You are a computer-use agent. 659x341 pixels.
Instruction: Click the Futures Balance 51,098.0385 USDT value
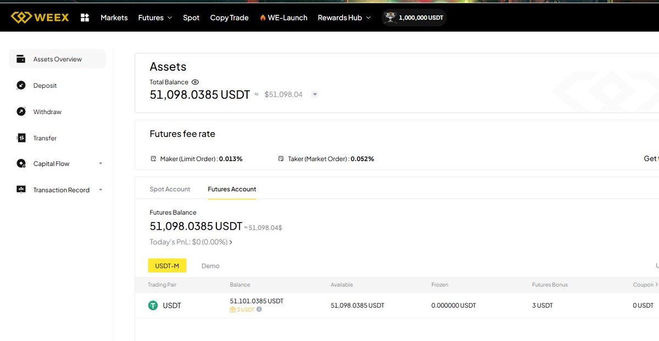[196, 226]
